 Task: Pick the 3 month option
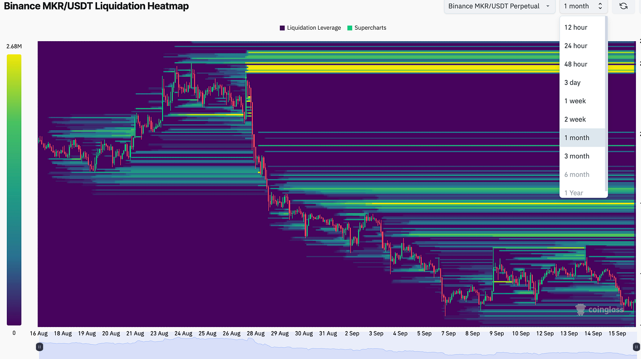click(x=582, y=156)
